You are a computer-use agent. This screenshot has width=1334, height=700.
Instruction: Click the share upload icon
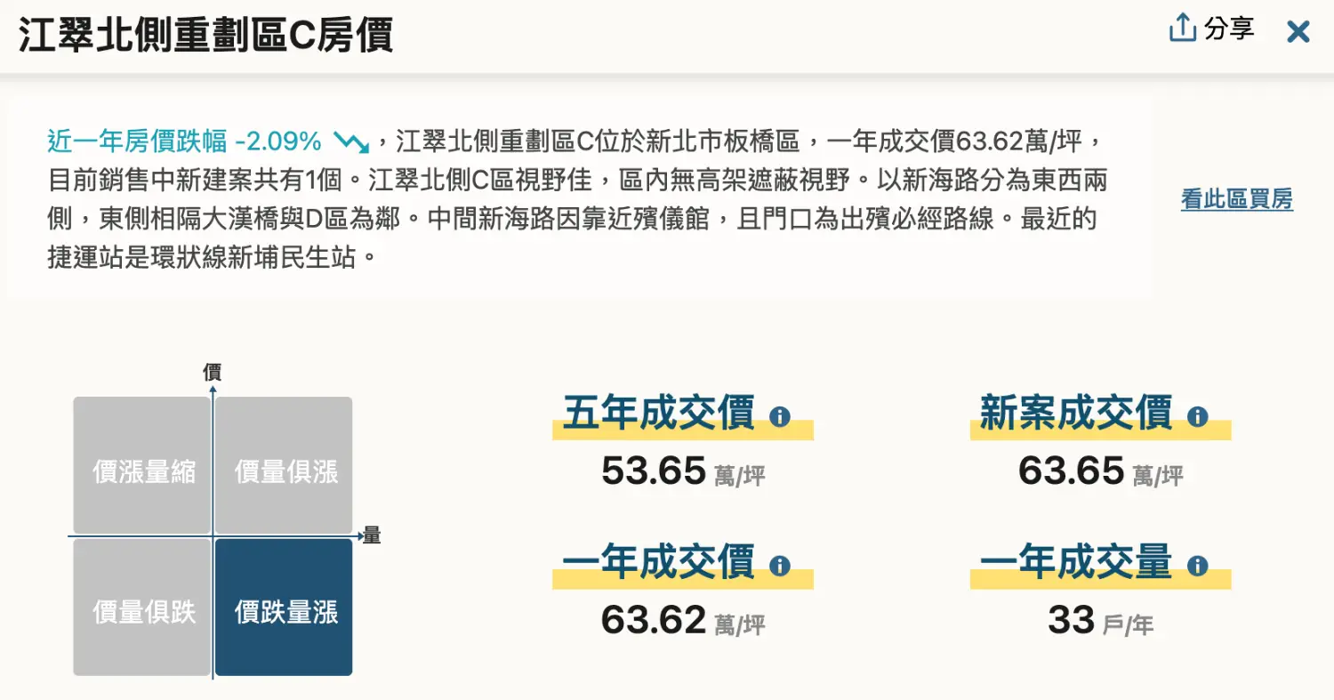pos(1182,28)
